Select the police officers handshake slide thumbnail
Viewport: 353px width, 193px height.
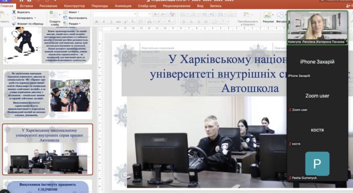pos(47,94)
